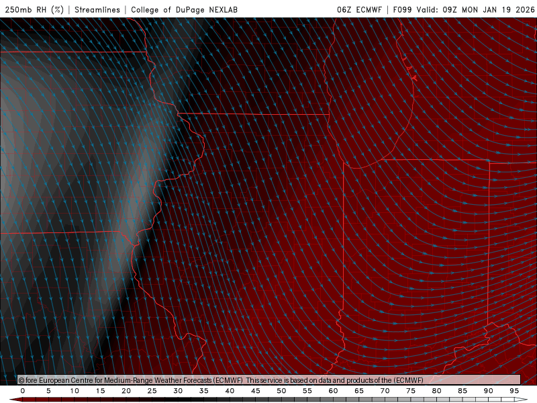Select the "F099" forecast hour text
537x403 pixels.
[x=402, y=9]
